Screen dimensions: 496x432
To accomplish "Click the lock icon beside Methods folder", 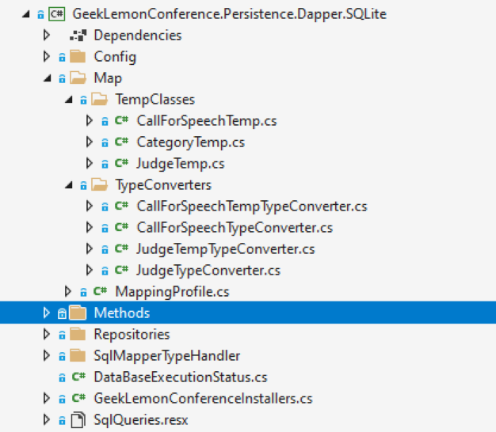I will click(62, 313).
